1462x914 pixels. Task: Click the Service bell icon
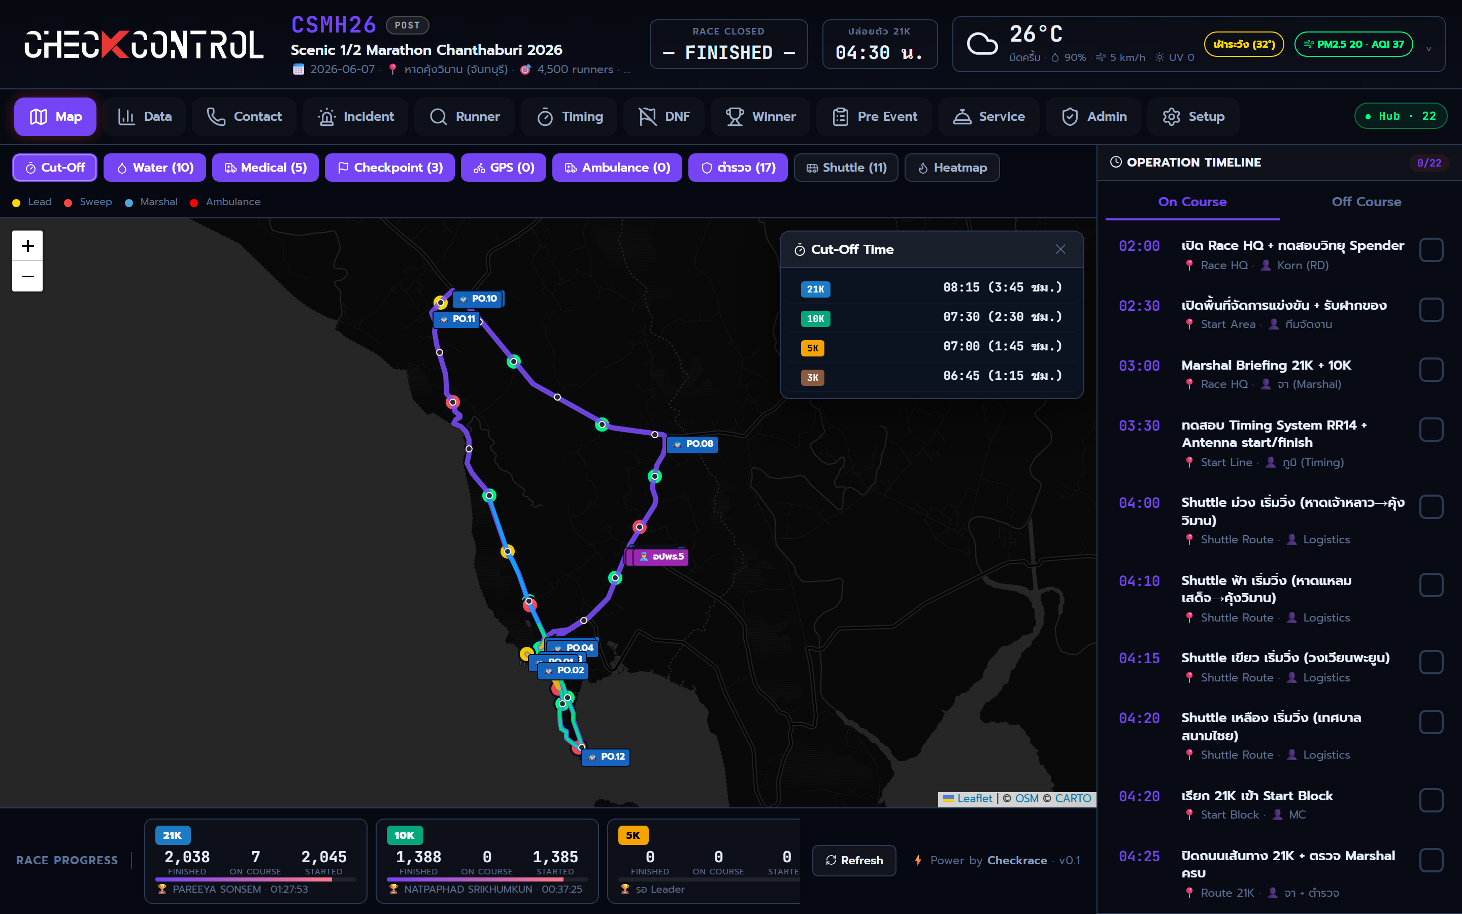(x=962, y=117)
